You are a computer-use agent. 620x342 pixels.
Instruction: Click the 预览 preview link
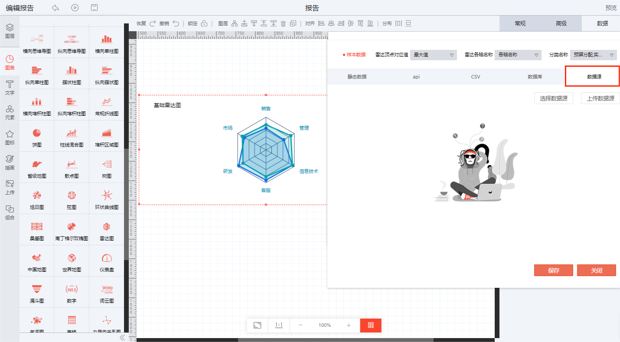611,8
